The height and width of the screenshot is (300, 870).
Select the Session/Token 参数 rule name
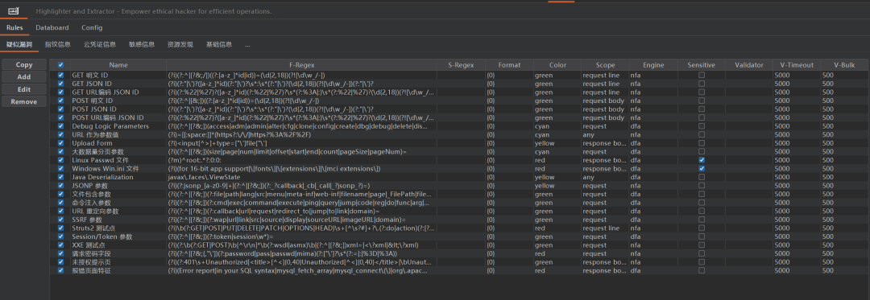coord(102,237)
